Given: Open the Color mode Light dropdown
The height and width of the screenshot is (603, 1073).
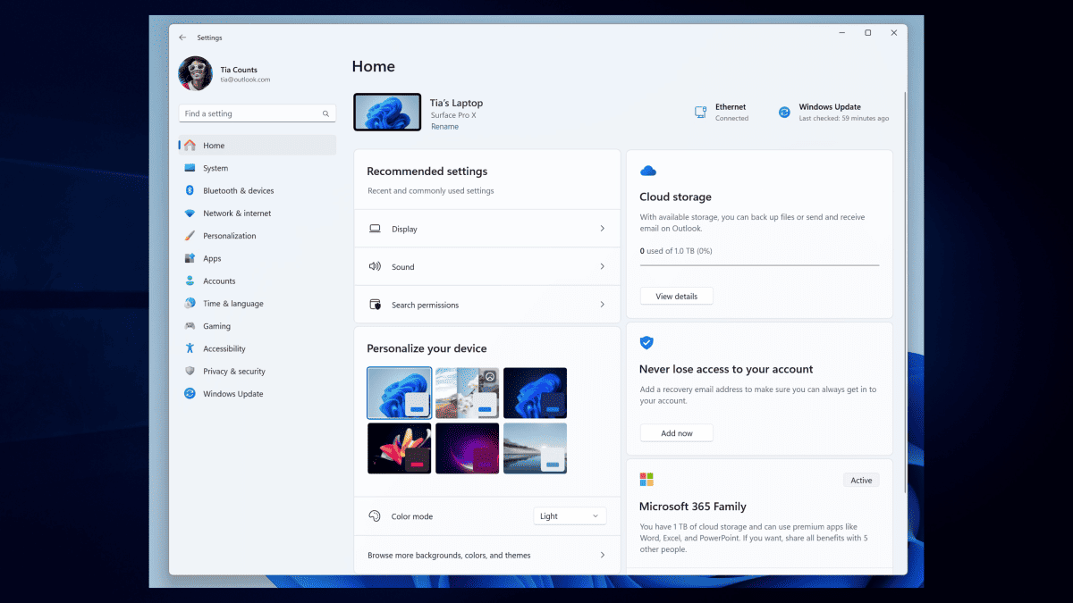Looking at the screenshot, I should [x=570, y=516].
